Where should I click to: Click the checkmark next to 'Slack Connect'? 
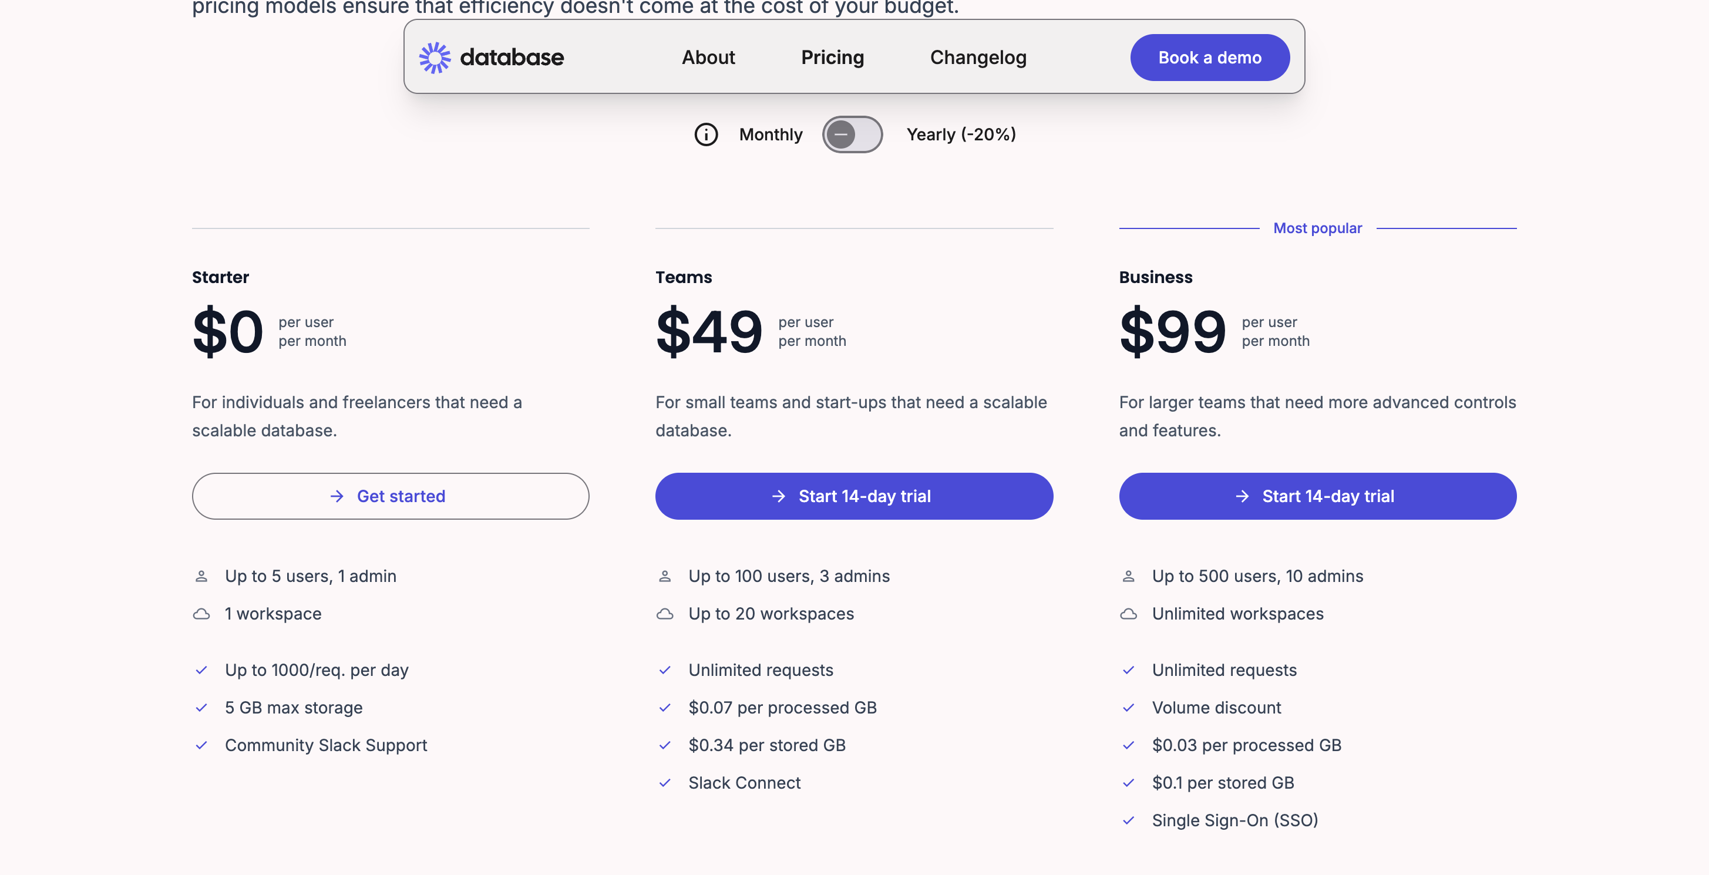(x=665, y=783)
